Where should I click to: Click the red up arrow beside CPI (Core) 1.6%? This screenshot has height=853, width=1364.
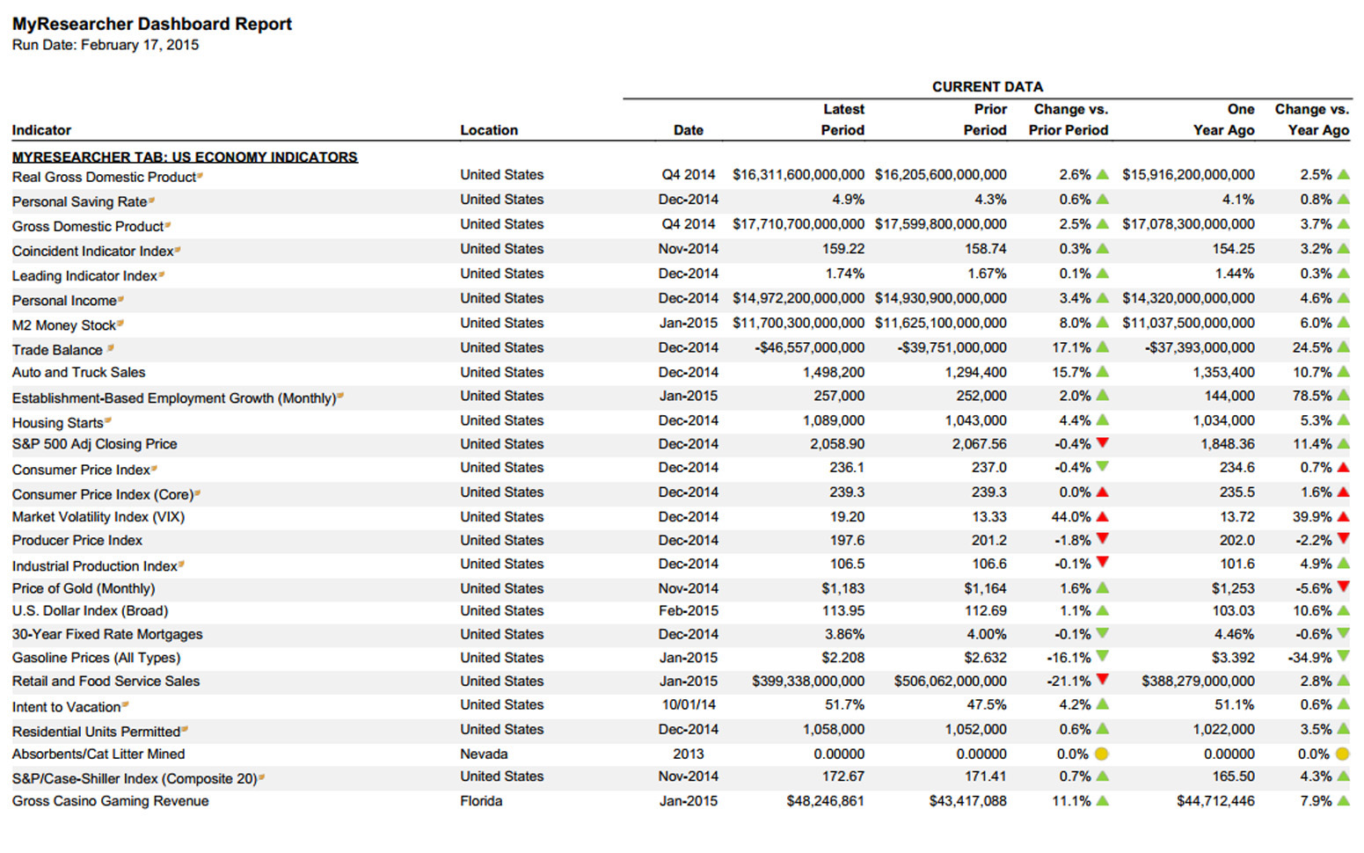[x=1344, y=492]
